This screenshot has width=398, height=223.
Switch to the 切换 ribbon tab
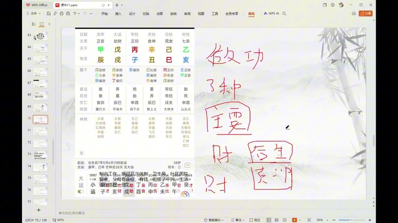[146, 14]
